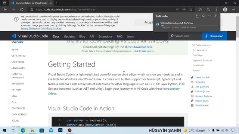Image resolution: width=239 pixels, height=134 pixels.
Task: Click the page vertical scrollbar thumb
Action: [238, 26]
